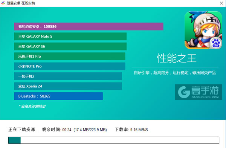Click the 逍遥安卓 app logo in title bar

(x=3, y=3)
